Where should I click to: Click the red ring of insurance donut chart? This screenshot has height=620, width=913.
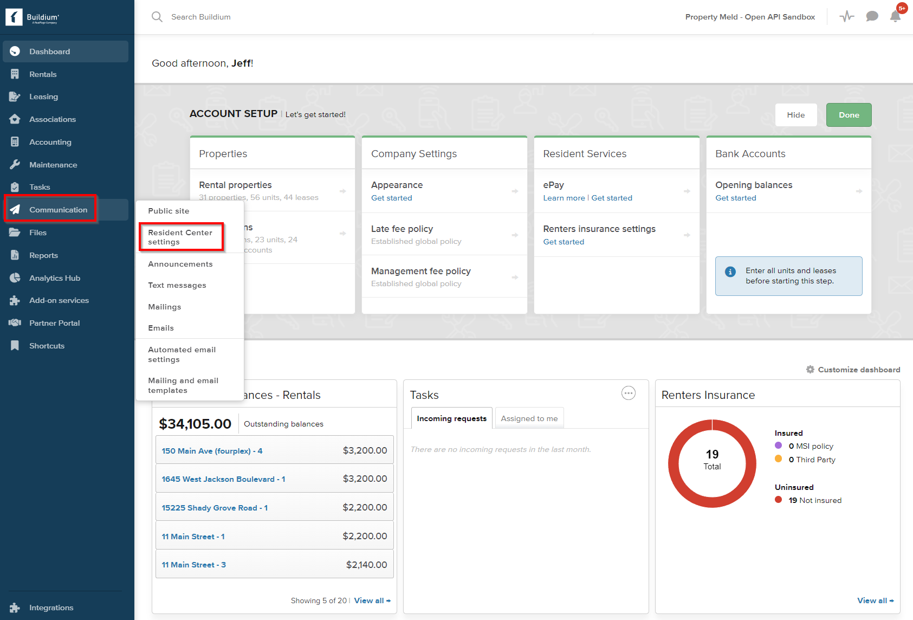tap(674, 464)
